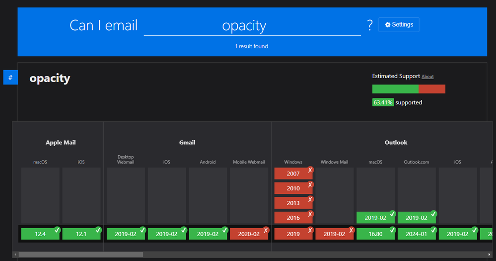The height and width of the screenshot is (261, 496).
Task: Click the 63.41% supported badge
Action: click(x=383, y=102)
